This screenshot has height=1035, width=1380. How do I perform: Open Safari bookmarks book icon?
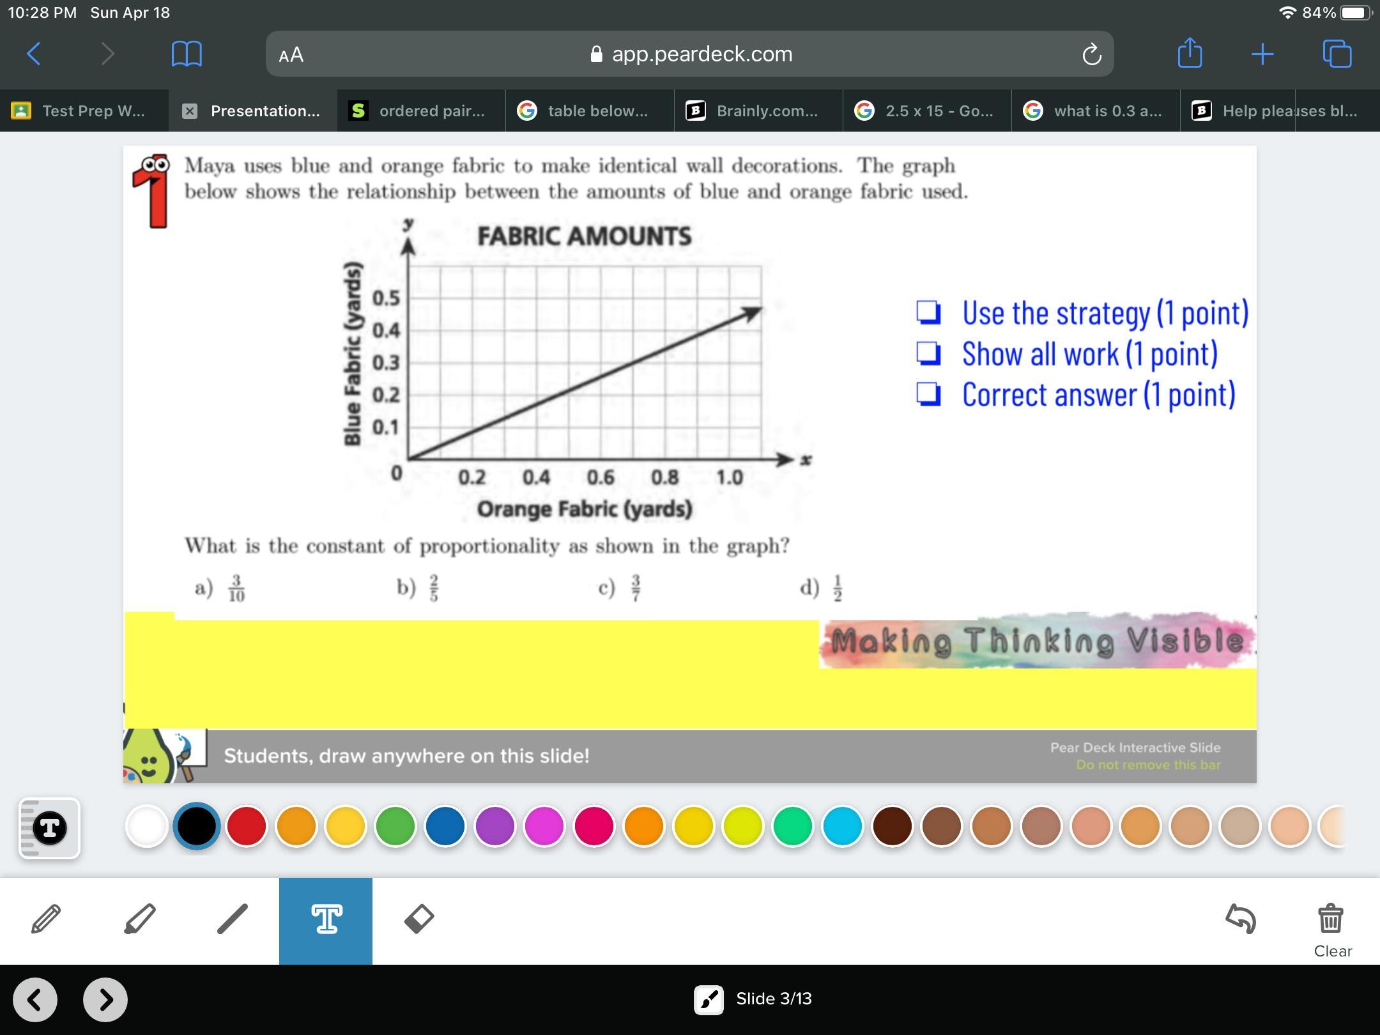pos(187,54)
